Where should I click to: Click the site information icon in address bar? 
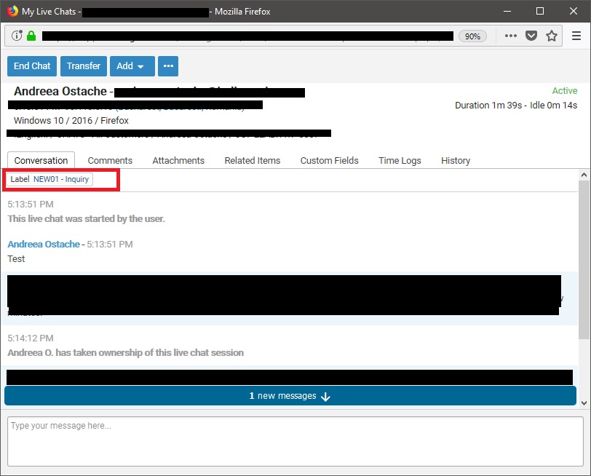click(17, 36)
